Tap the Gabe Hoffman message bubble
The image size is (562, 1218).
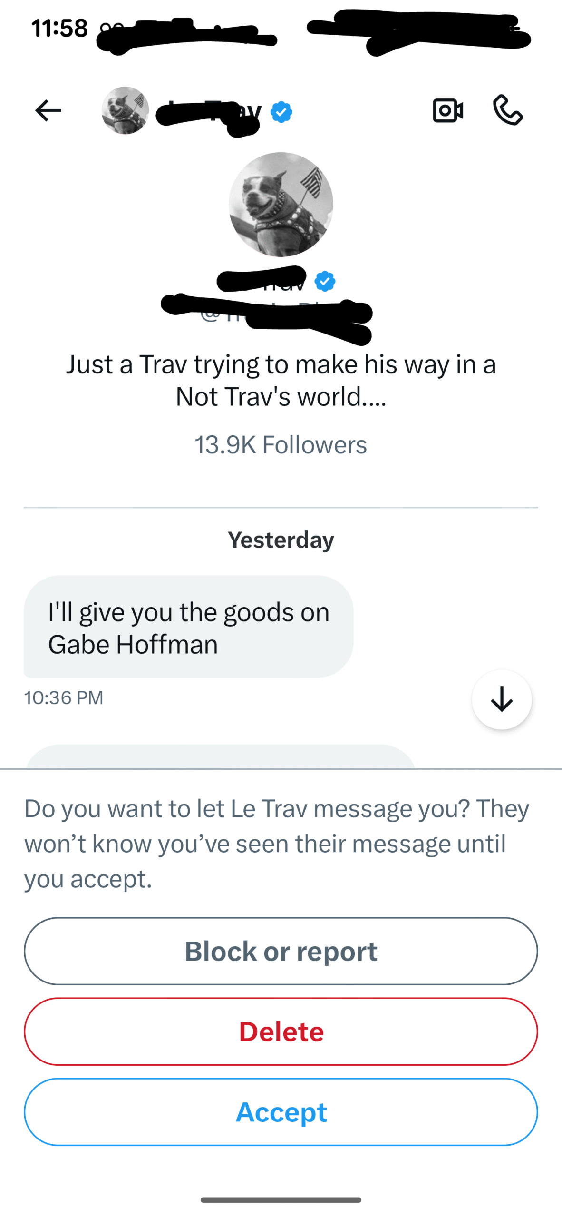coord(188,627)
